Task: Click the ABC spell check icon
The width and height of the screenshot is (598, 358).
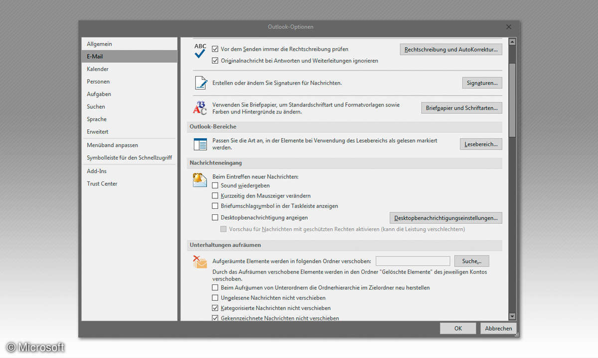Action: (200, 51)
